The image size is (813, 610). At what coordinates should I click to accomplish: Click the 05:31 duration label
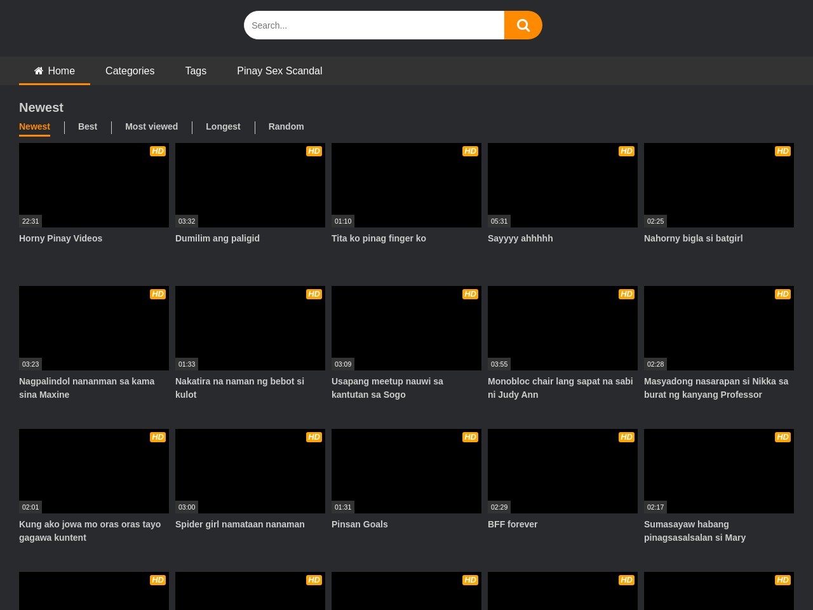[x=499, y=221]
